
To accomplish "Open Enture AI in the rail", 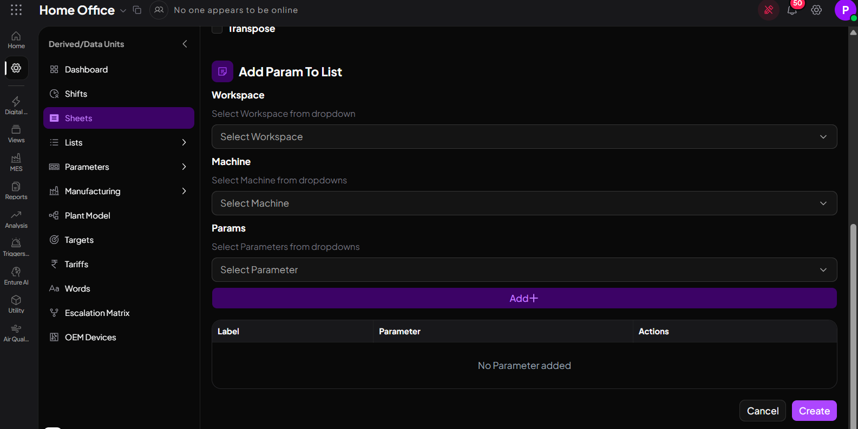I will pos(16,276).
